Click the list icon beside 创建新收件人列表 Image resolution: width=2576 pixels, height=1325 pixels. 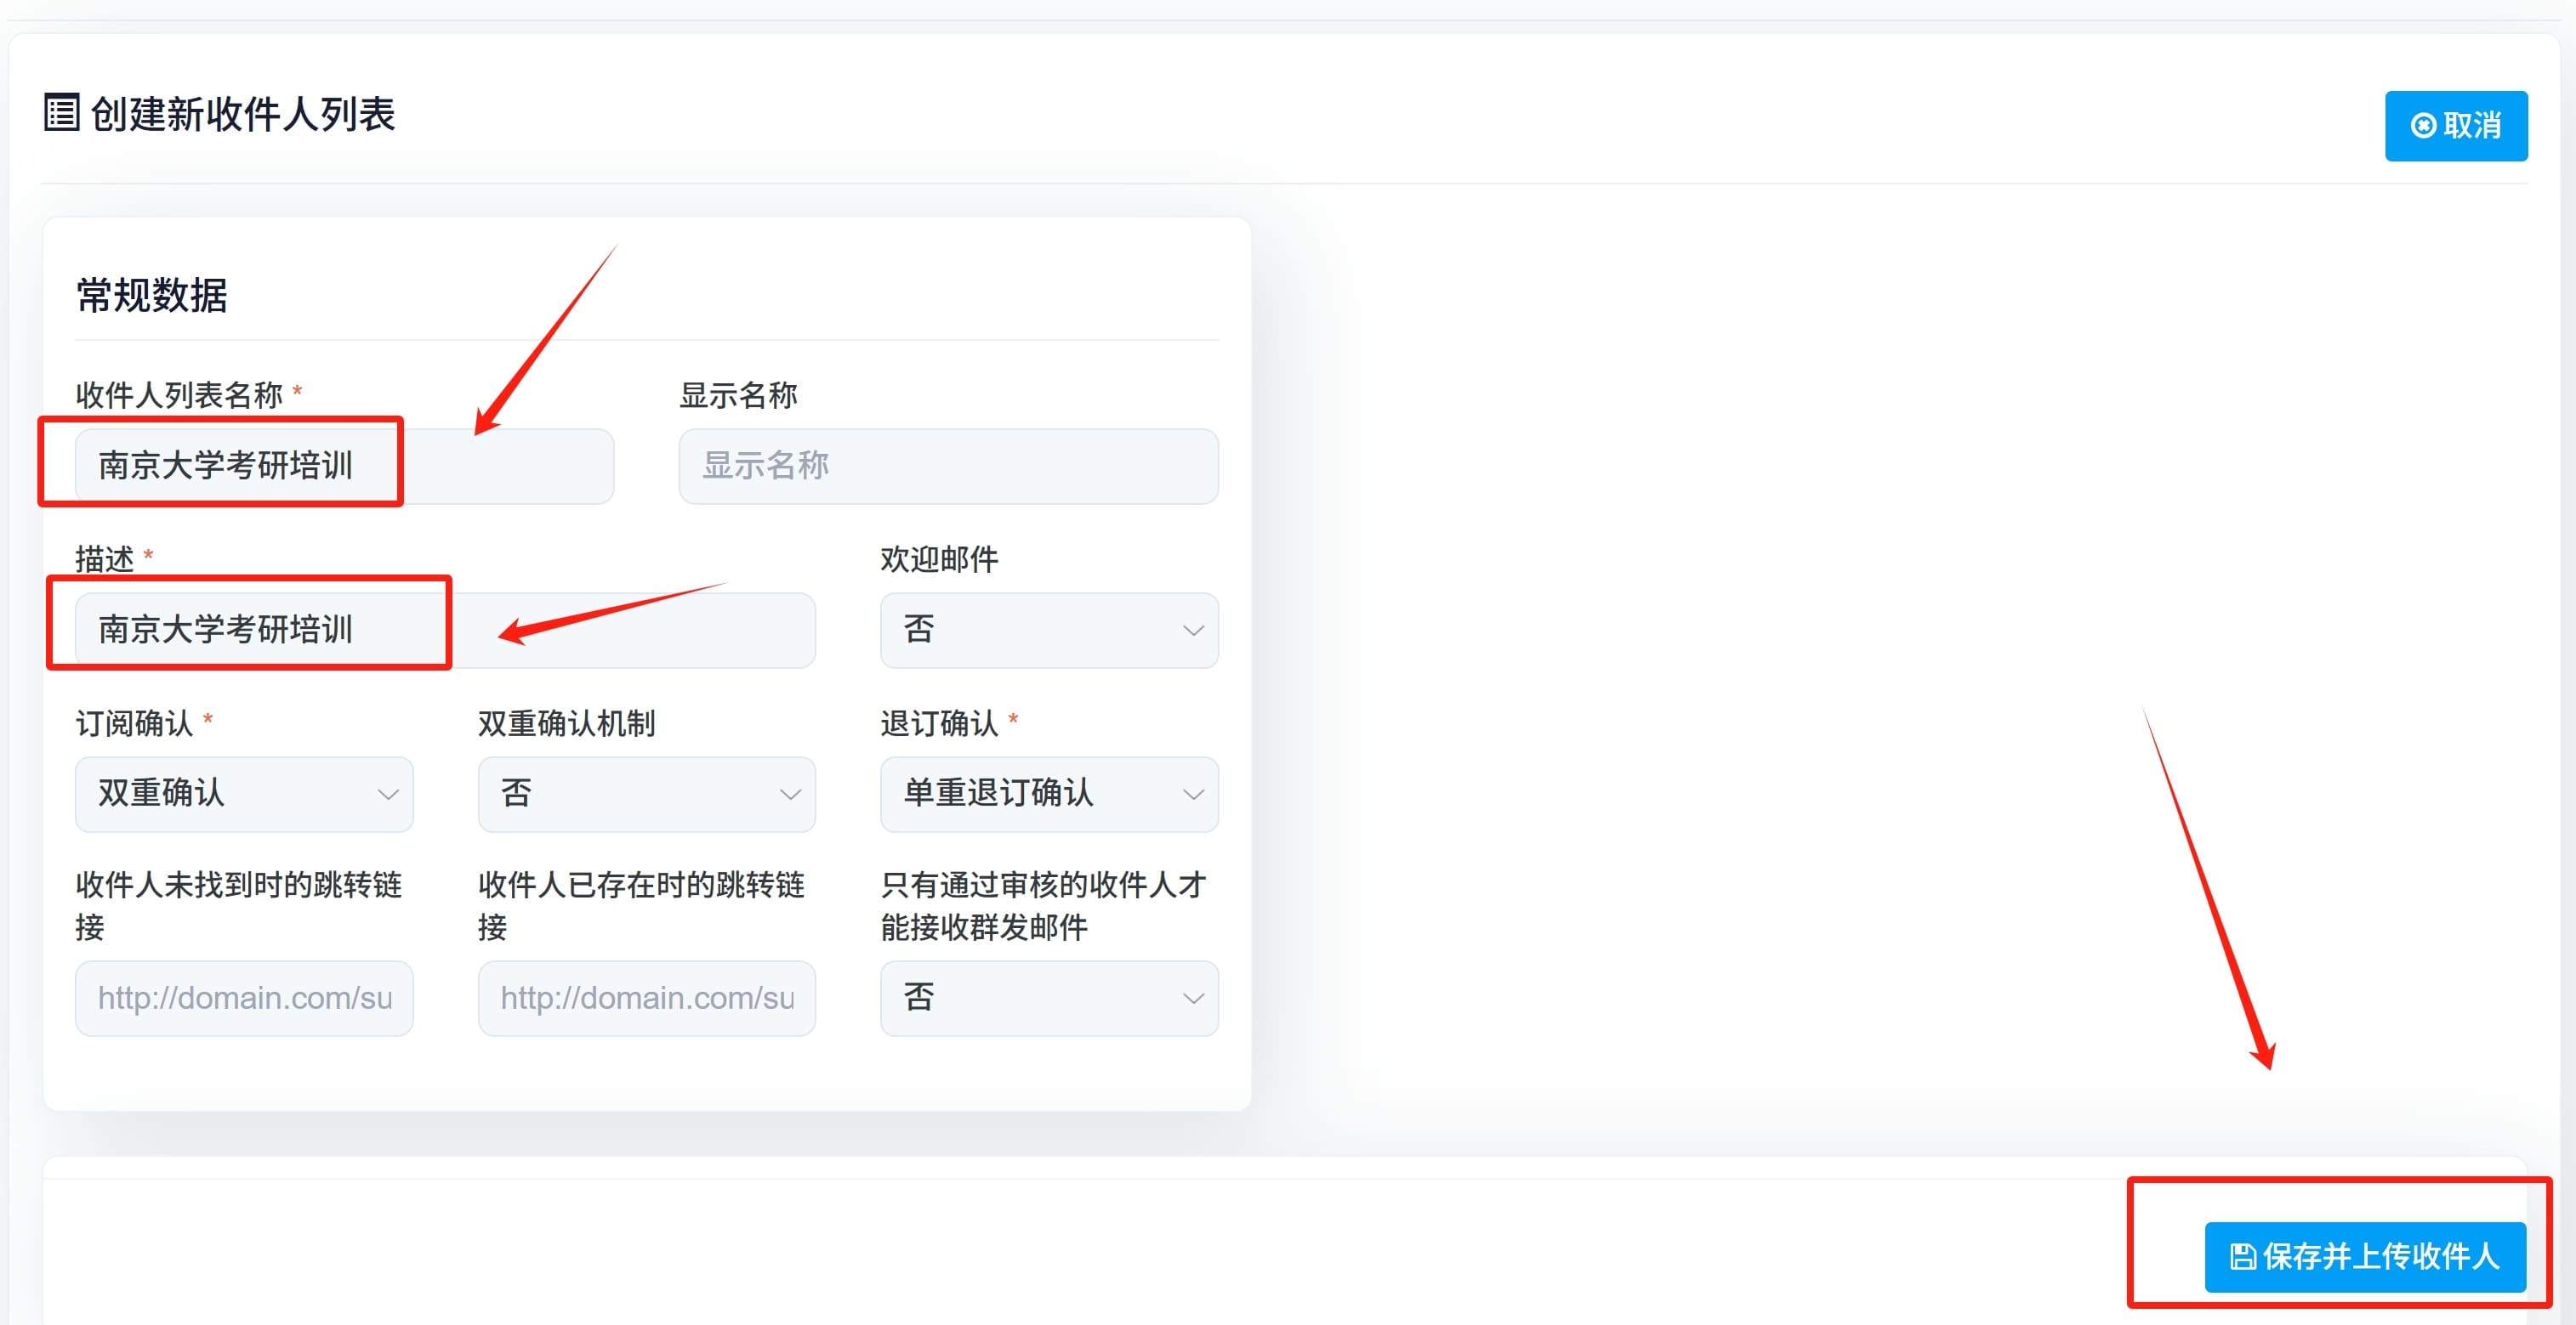click(x=61, y=113)
